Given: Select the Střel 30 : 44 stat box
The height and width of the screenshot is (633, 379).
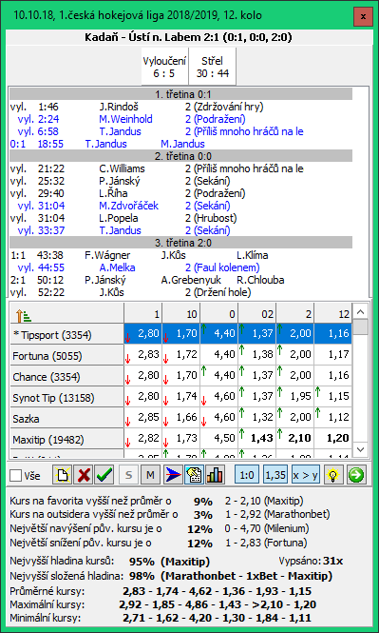Looking at the screenshot, I should [x=212, y=67].
